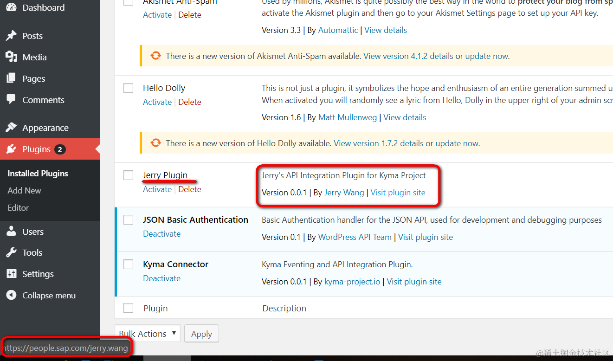Click the Posts pushpin icon
613x361 pixels.
(11, 36)
